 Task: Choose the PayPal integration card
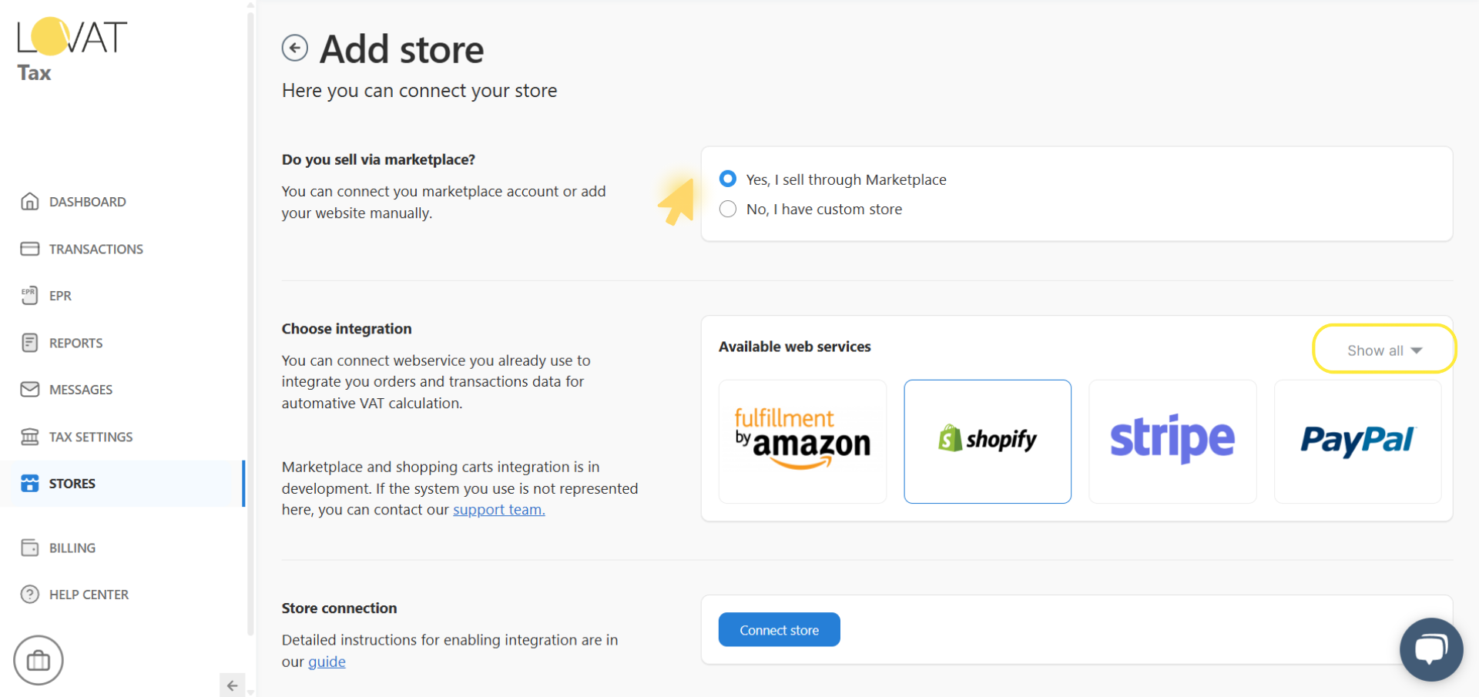pos(1357,441)
